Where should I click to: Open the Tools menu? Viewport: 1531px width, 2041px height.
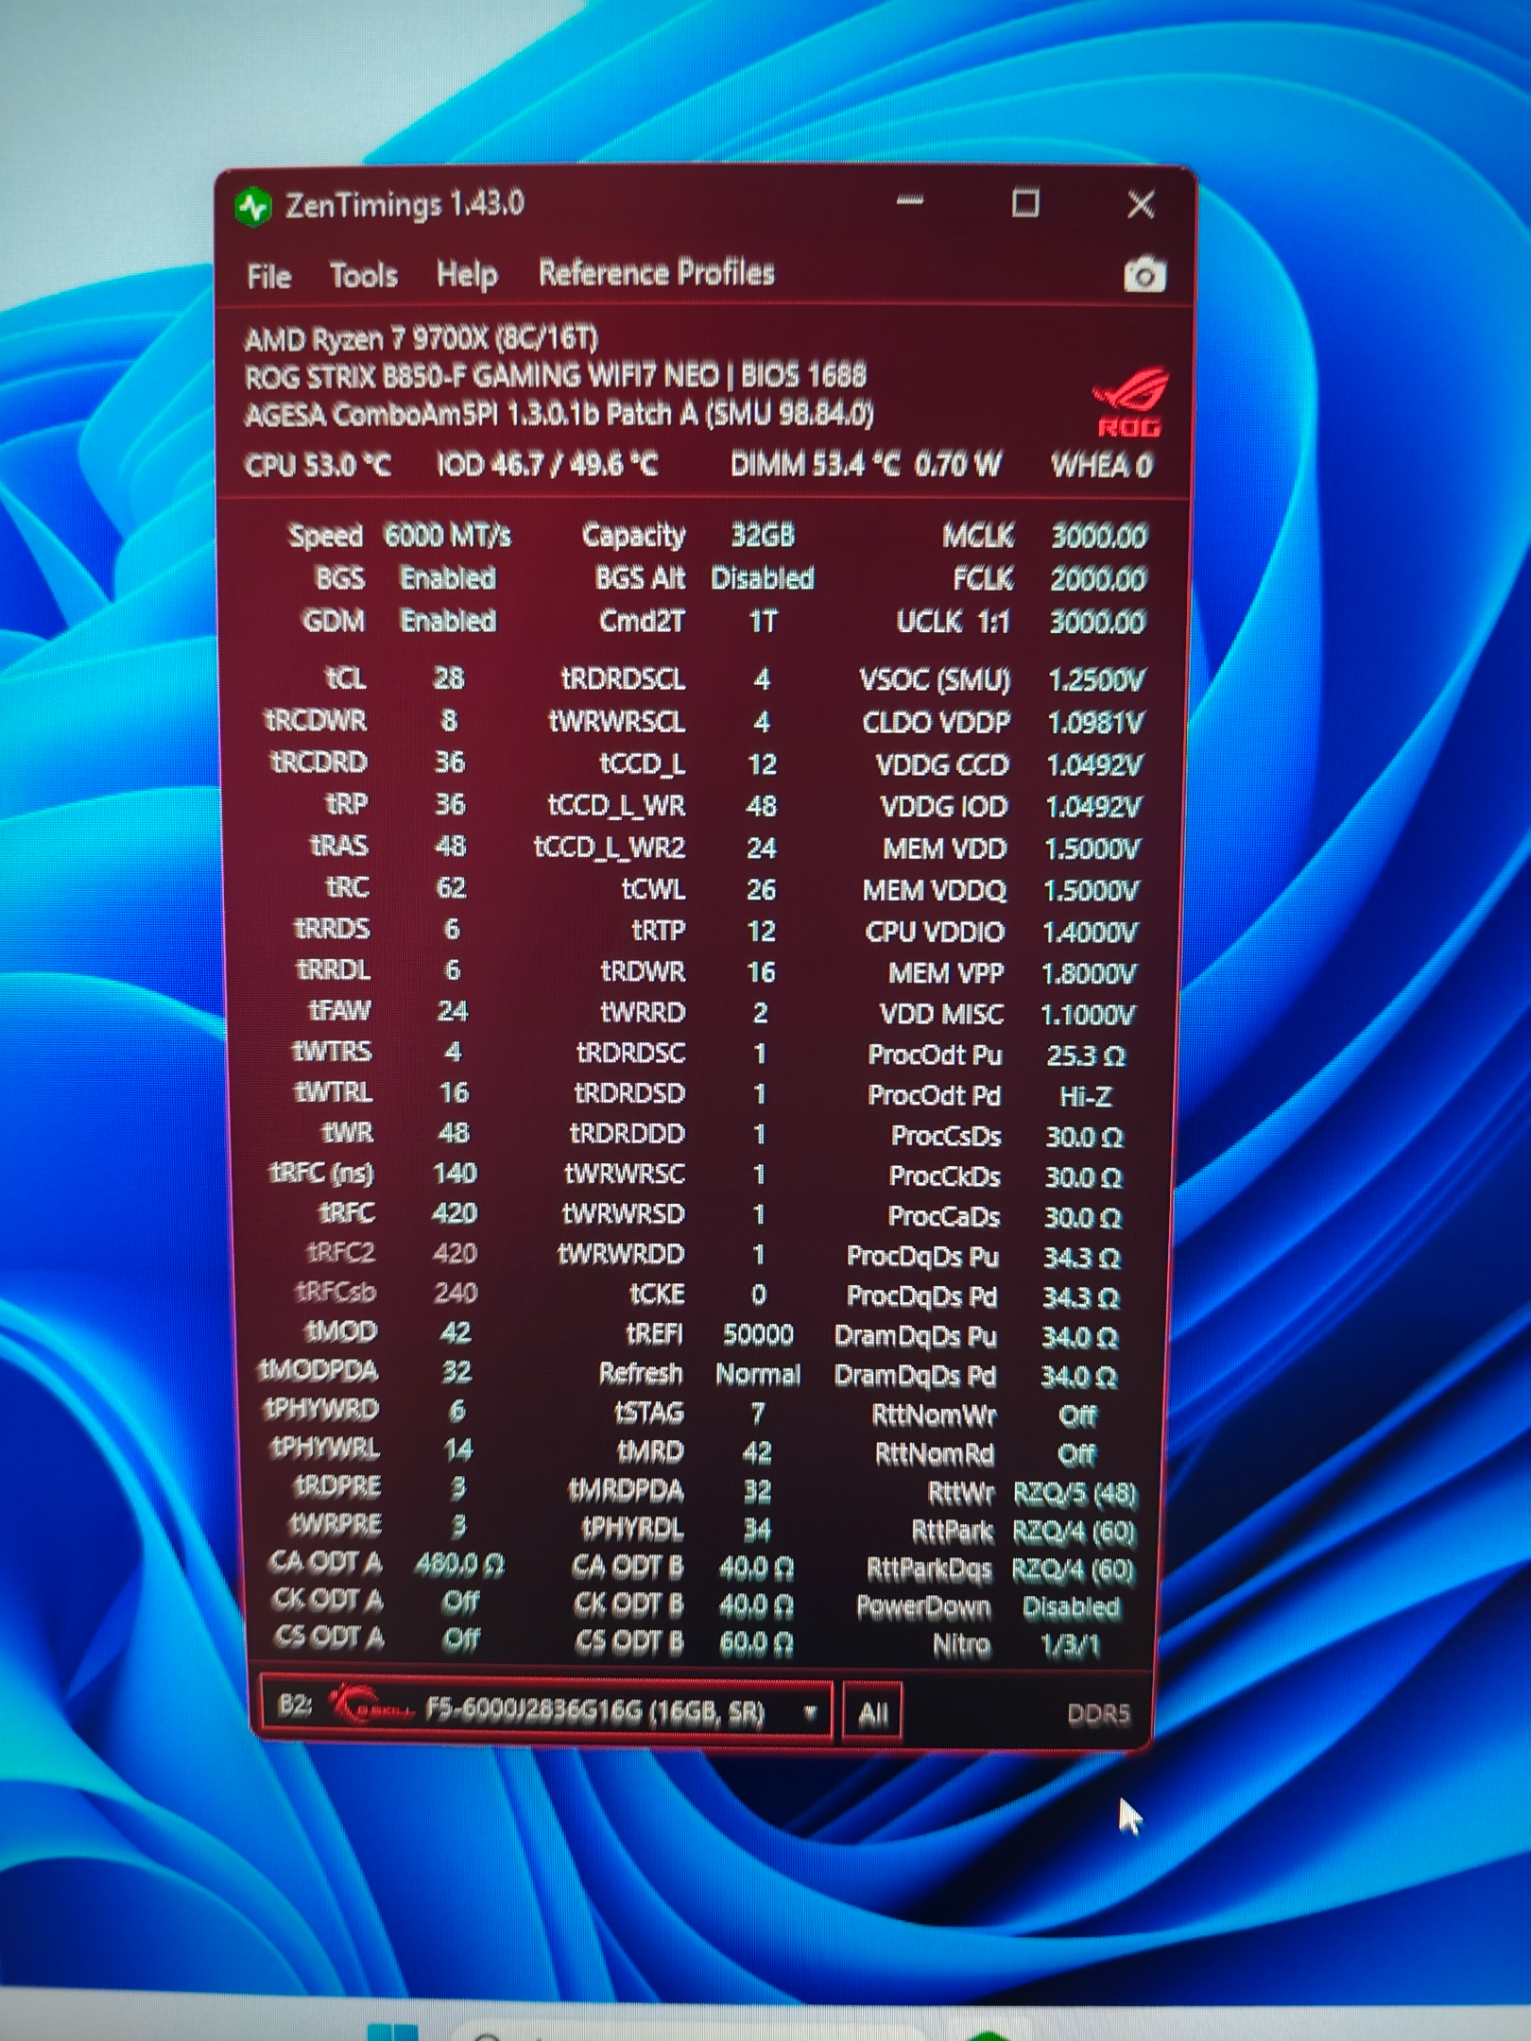pyautogui.click(x=364, y=276)
